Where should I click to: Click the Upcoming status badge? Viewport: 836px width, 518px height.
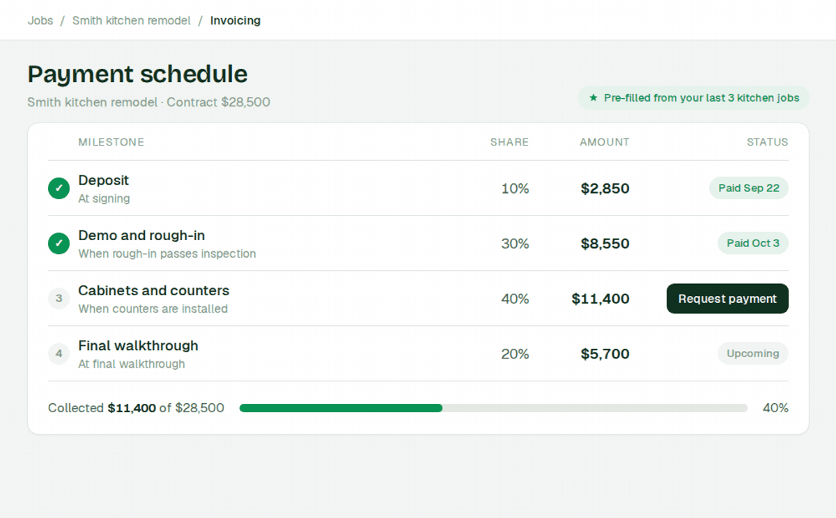click(x=753, y=354)
